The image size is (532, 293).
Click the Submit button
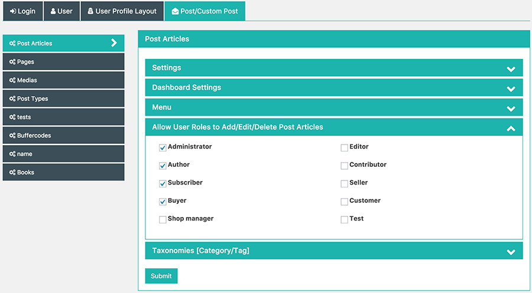pos(161,276)
